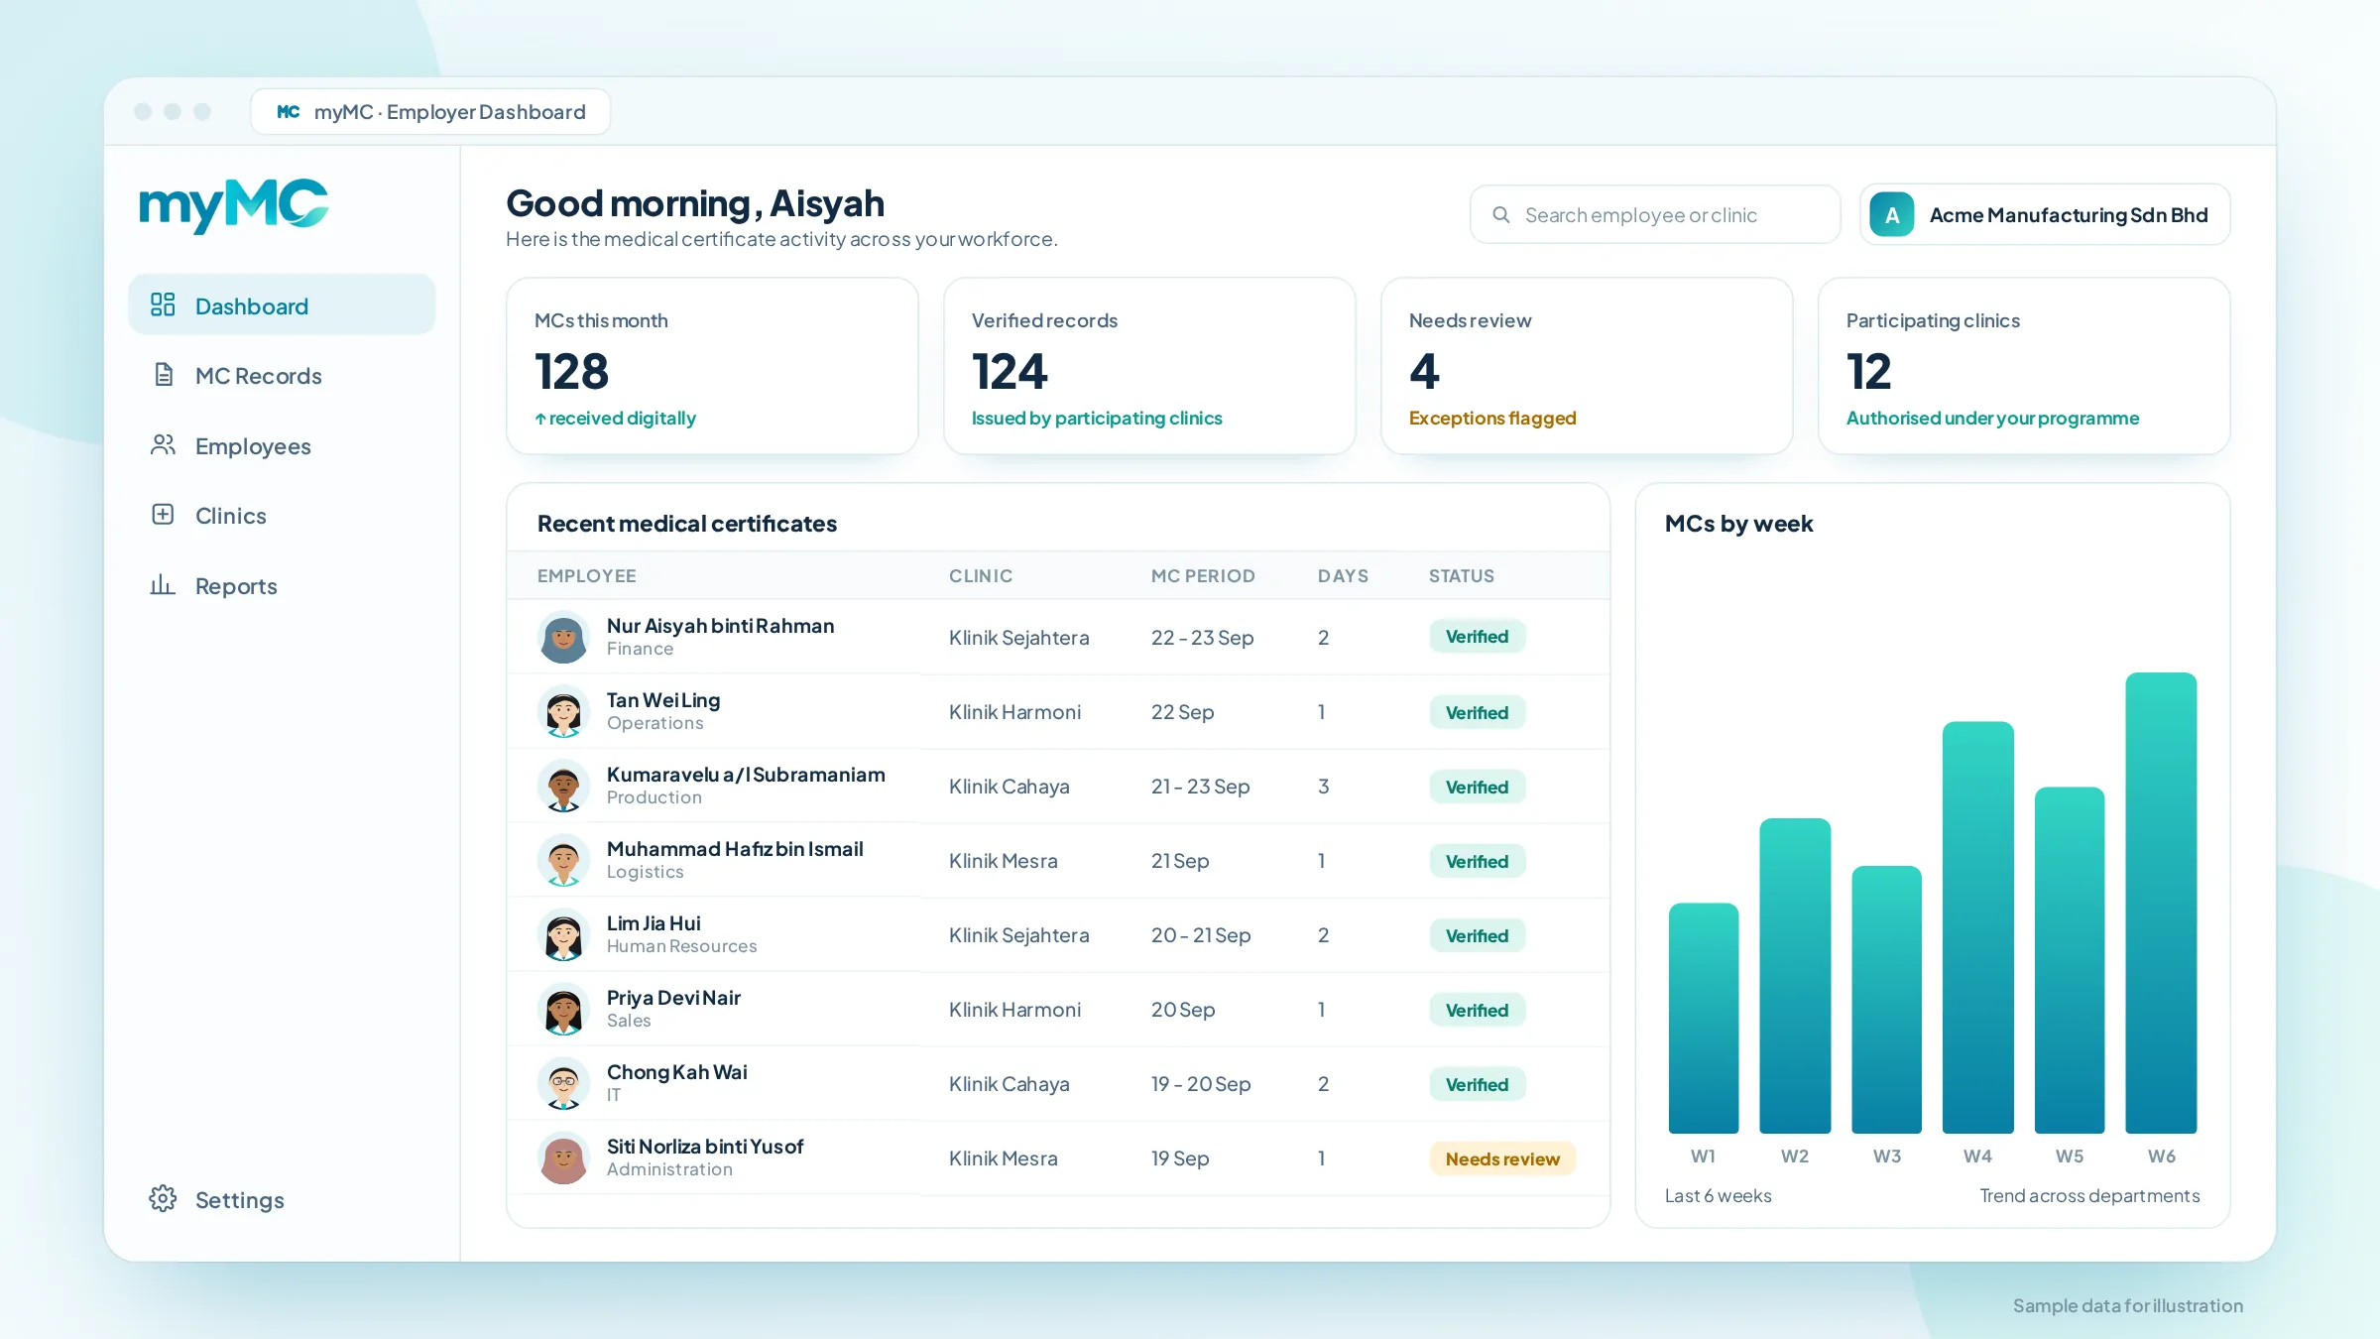Click the 'Last 6 weeks' caption

(x=1719, y=1195)
